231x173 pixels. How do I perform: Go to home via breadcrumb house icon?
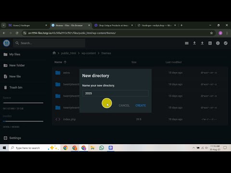[54, 53]
